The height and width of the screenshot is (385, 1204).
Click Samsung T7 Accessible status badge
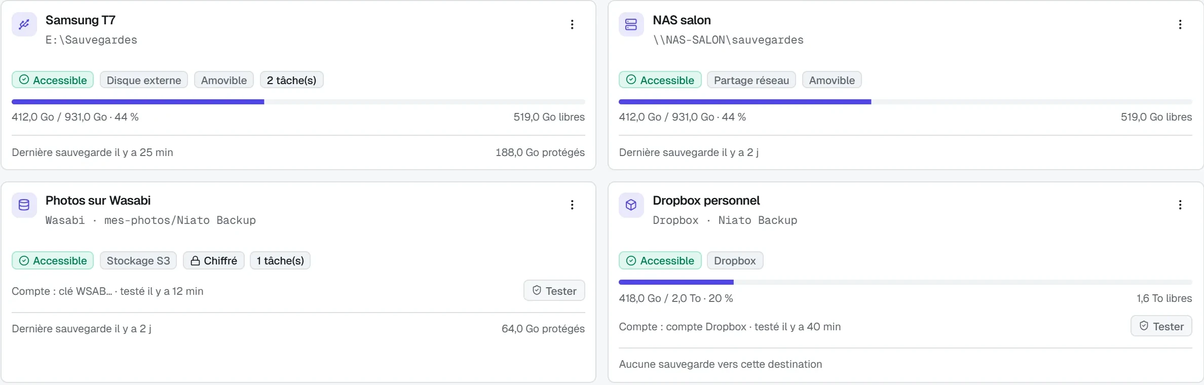[53, 80]
